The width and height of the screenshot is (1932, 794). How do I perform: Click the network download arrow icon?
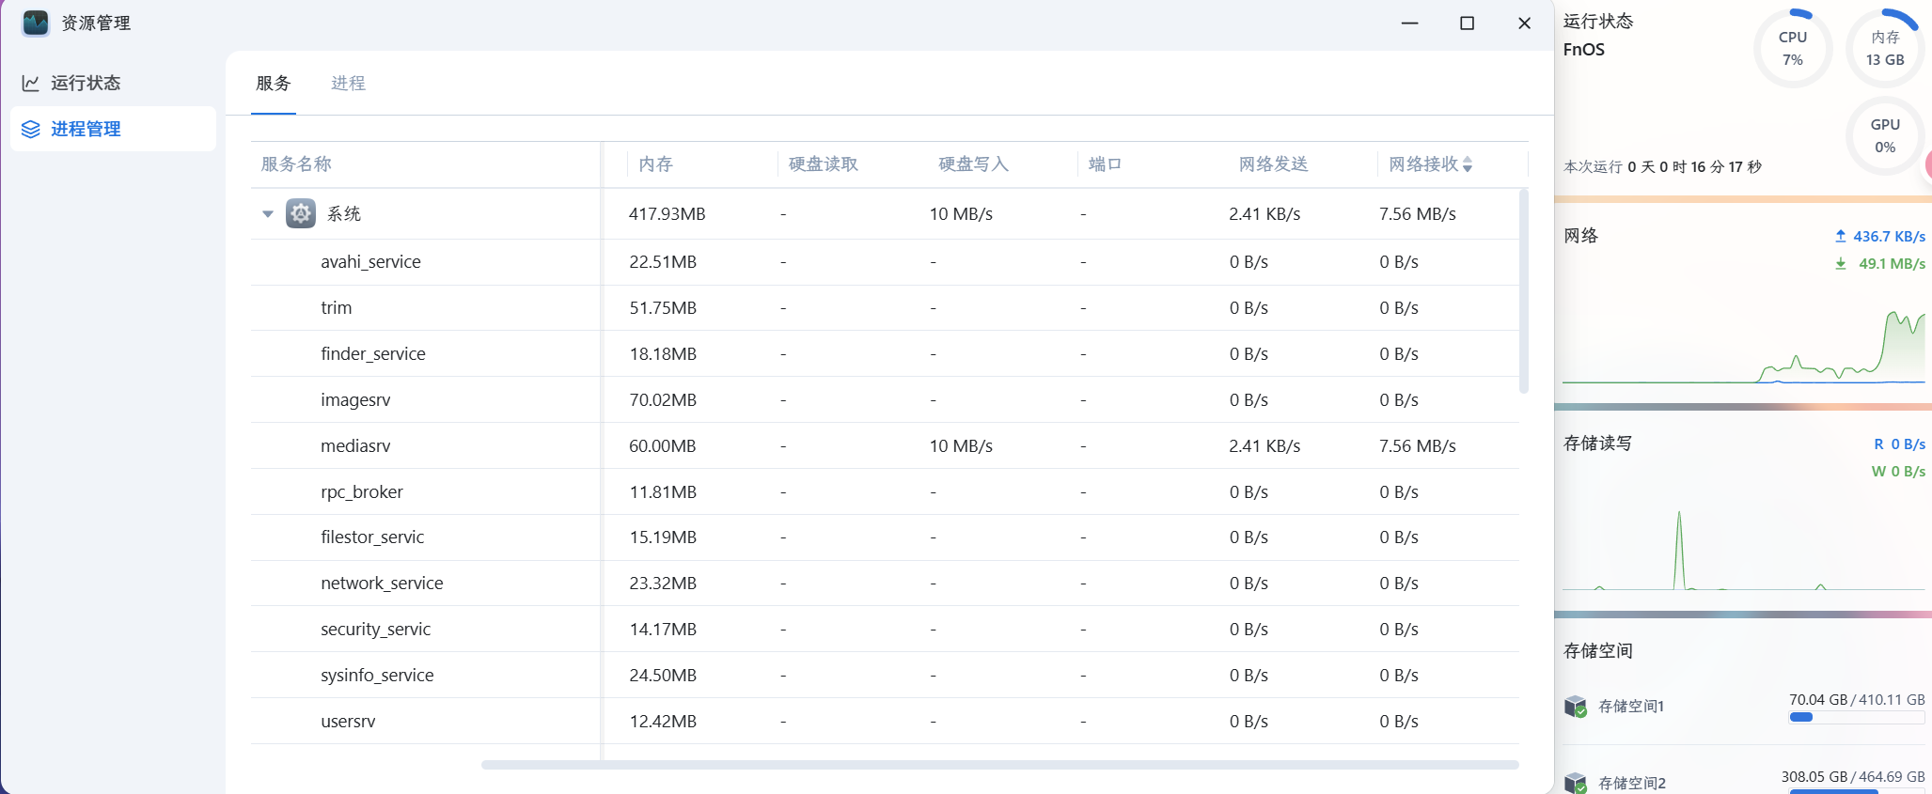coord(1840,264)
